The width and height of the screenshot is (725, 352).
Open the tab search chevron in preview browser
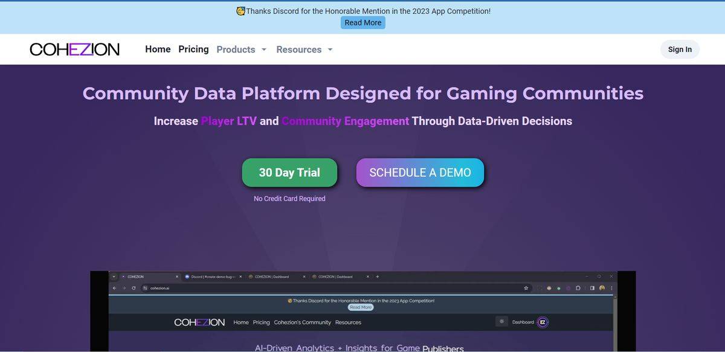click(x=114, y=277)
